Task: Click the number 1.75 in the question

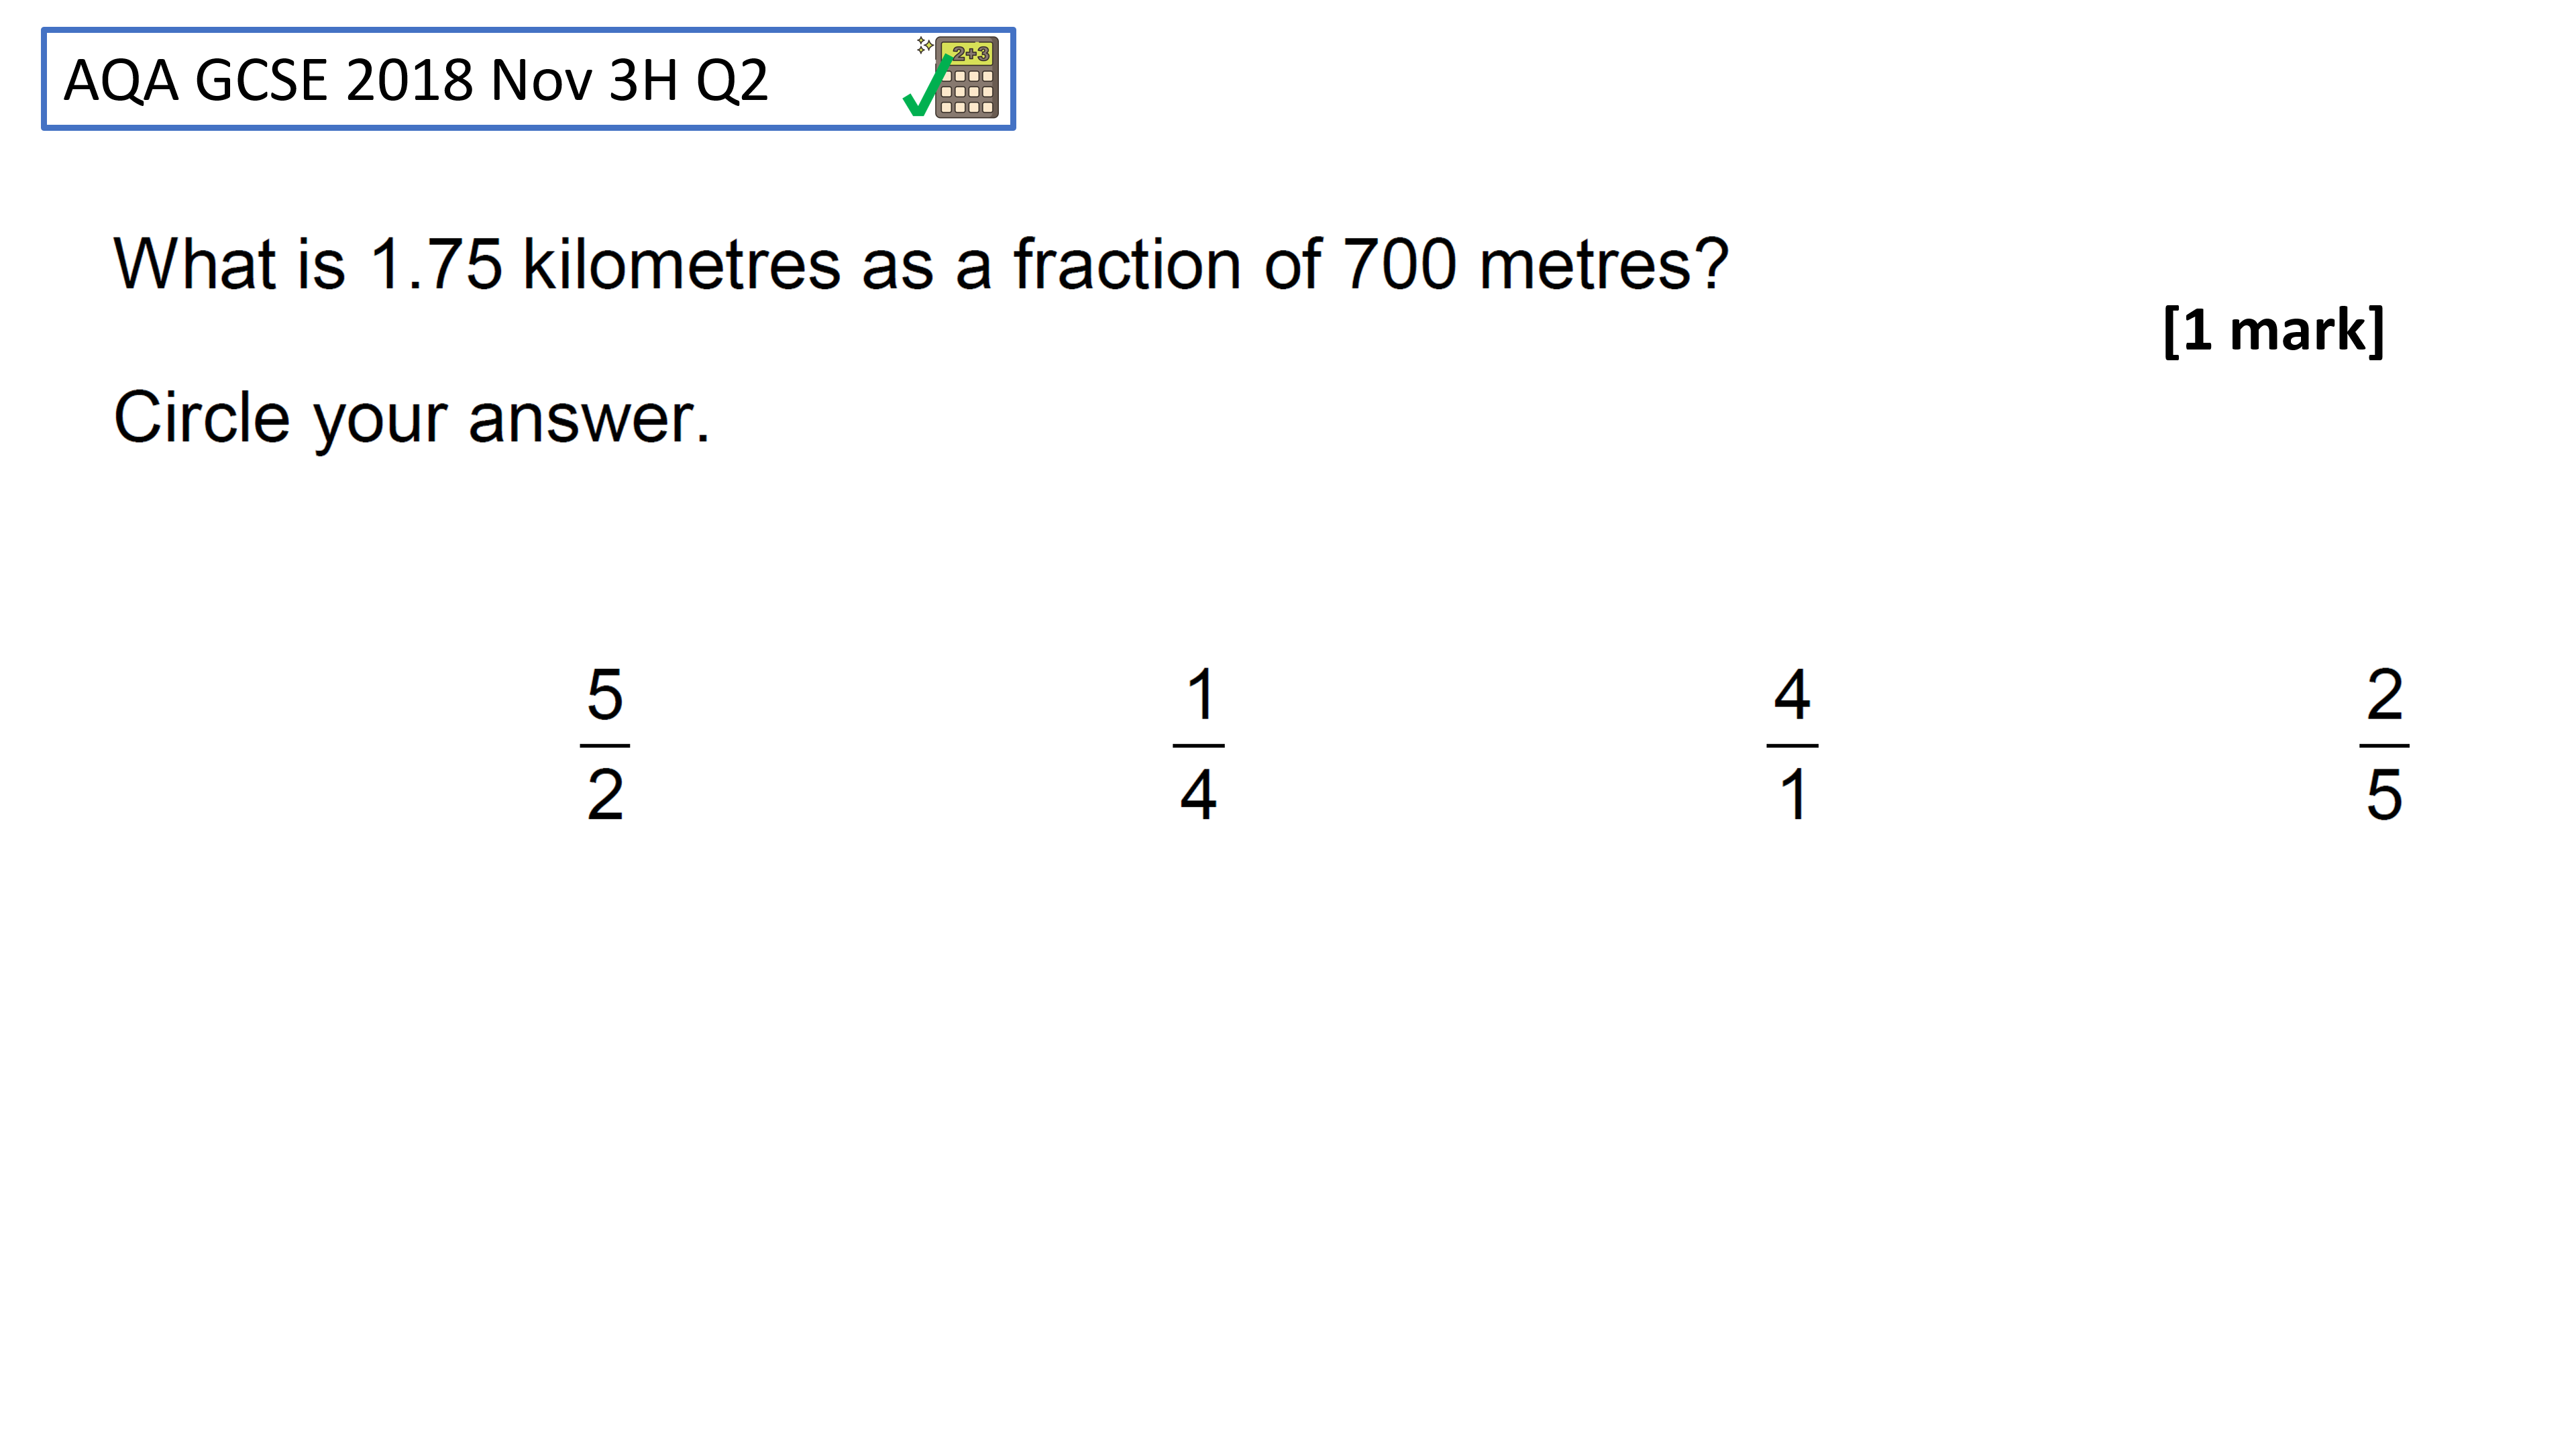Action: tap(435, 265)
